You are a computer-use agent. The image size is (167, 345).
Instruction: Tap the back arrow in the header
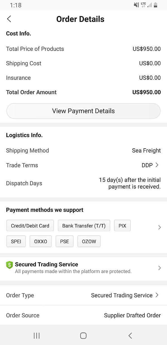click(x=9, y=19)
